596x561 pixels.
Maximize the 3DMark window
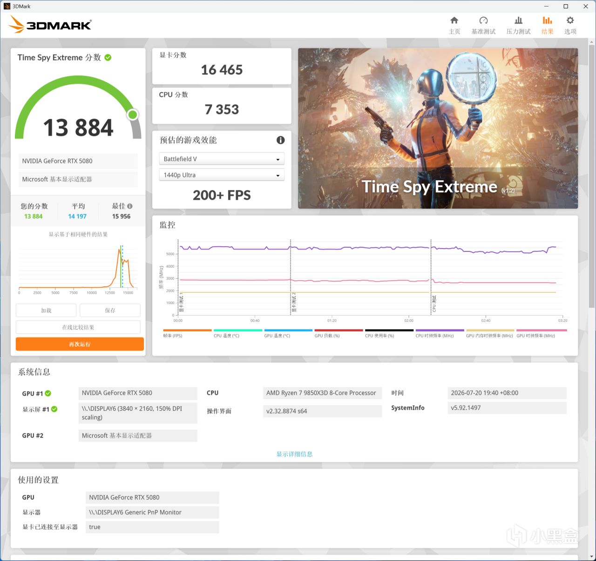(566, 7)
